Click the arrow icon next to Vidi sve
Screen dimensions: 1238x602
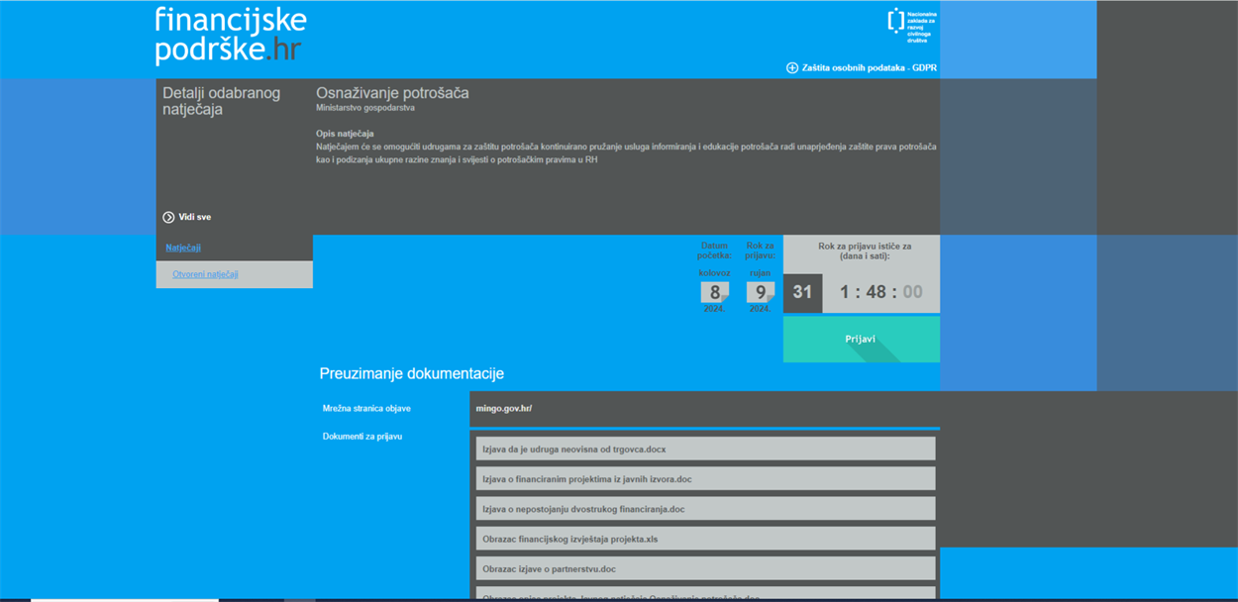[x=168, y=217]
